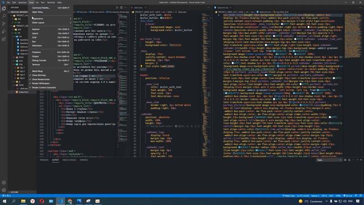The image size is (364, 205).
Task: Click the lightbulb quick-fix icon at line 18
Action: click(x=141, y=66)
